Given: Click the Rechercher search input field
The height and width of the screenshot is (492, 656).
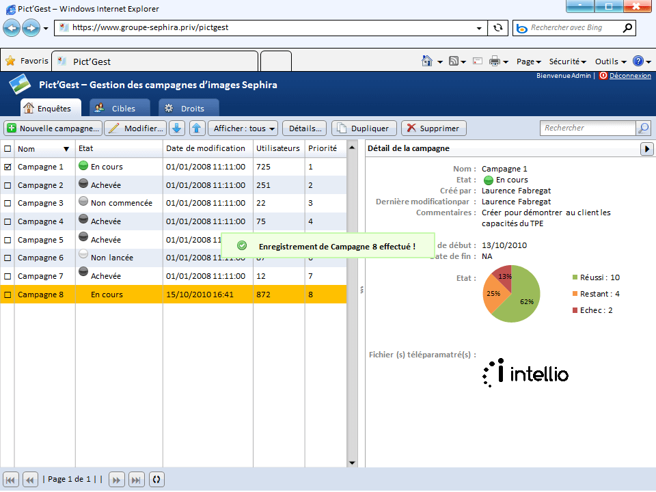Looking at the screenshot, I should (x=588, y=128).
